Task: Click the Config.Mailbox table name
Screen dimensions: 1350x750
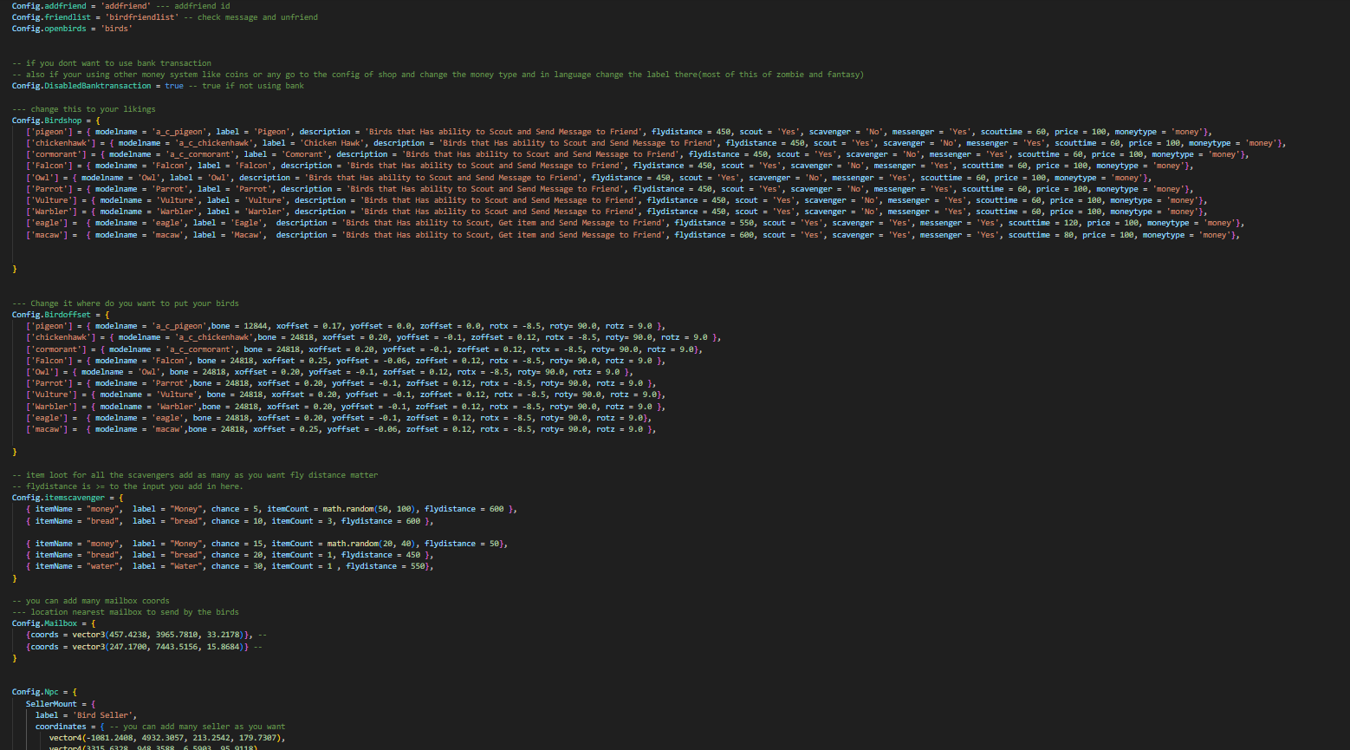Action: (x=44, y=623)
